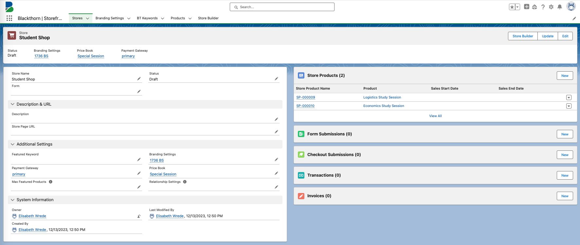
Task: Edit the top Status field pencil
Action: point(276,79)
